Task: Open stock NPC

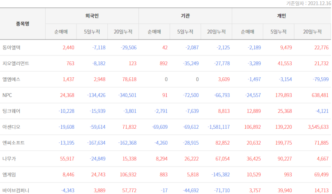Action: 7,95
